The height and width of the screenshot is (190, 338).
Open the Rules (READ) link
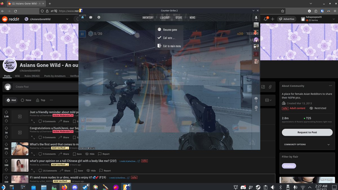pyautogui.click(x=32, y=76)
